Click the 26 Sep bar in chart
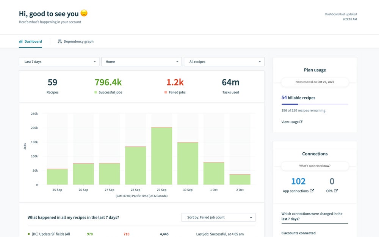The width and height of the screenshot is (379, 237). click(x=83, y=174)
